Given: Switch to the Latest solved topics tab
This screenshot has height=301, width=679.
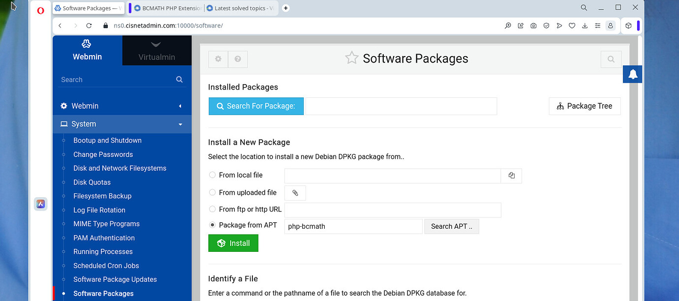Looking at the screenshot, I should coord(240,8).
